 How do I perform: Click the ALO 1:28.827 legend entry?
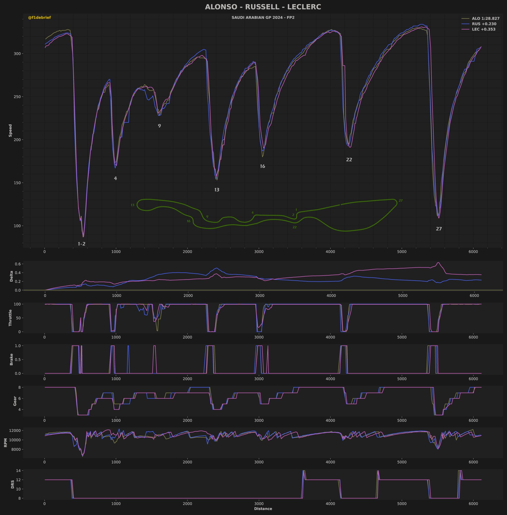pos(485,19)
